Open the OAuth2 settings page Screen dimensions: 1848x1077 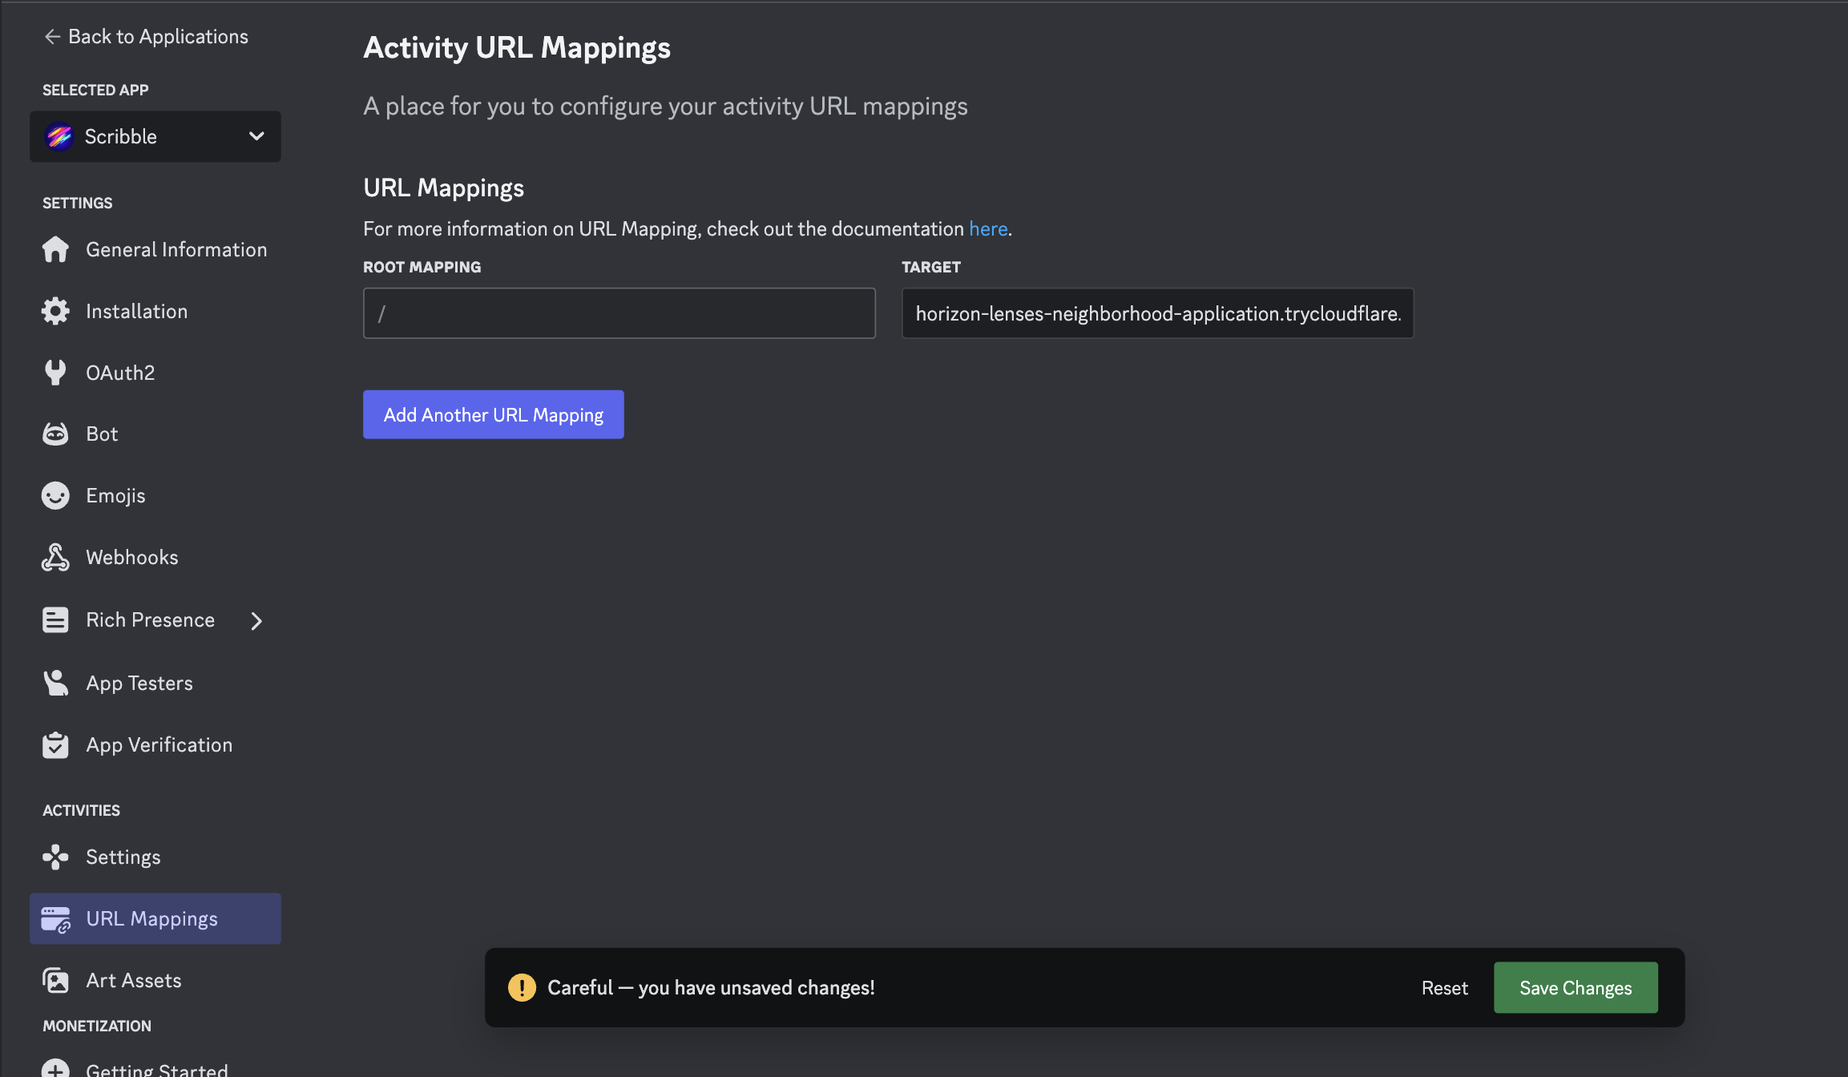coord(155,373)
